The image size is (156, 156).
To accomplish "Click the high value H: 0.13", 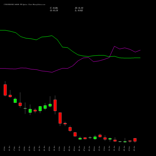I will point(79,8).
